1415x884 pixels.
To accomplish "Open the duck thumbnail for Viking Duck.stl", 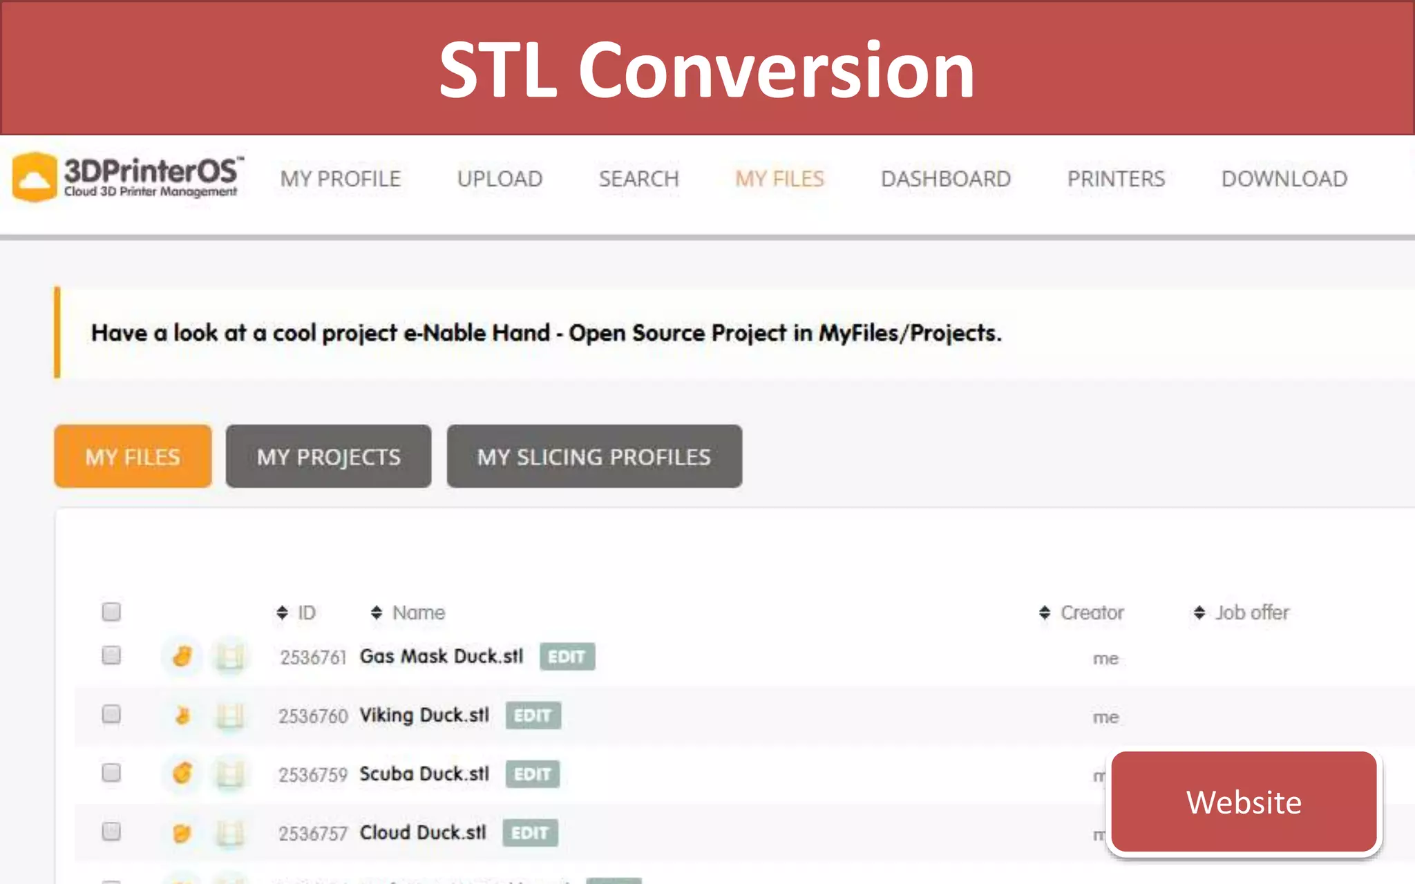I will (182, 715).
